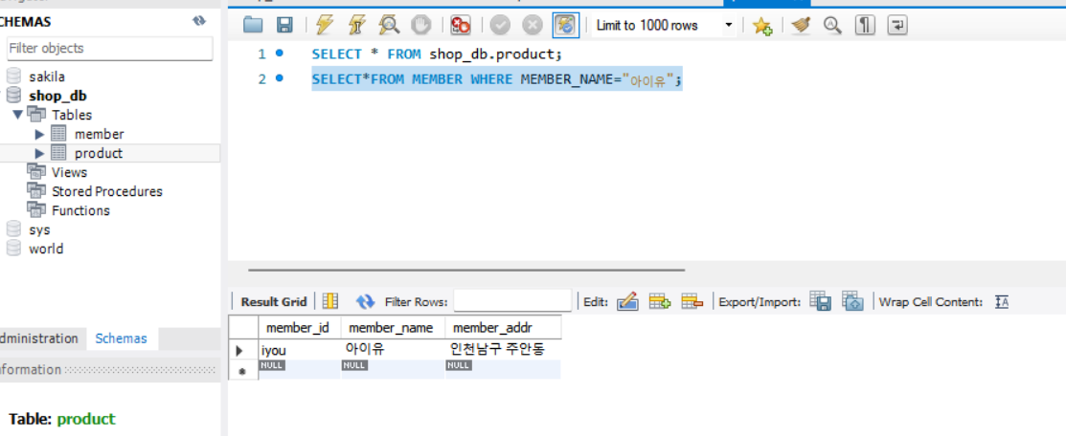Refresh schemas with double arrow icon
Screen dimensions: 1066x436
(x=198, y=21)
